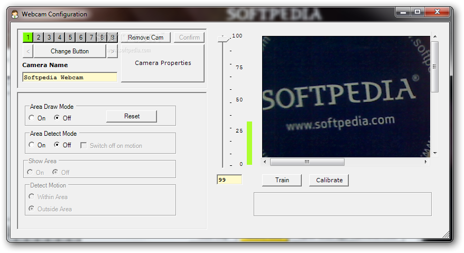The width and height of the screenshot is (464, 253).
Task: Click the sensitivity slider thumb at 100
Action: click(x=224, y=39)
